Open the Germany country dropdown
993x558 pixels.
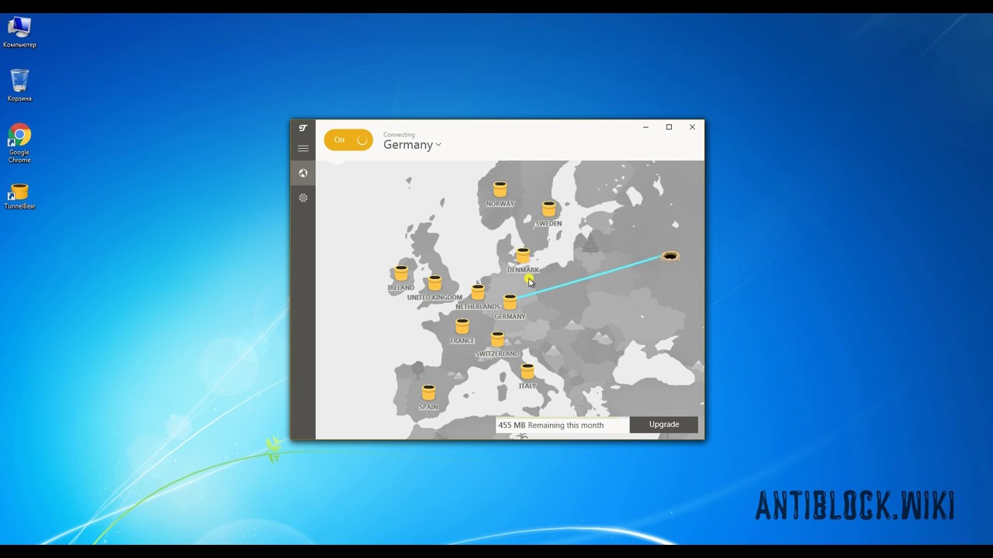pyautogui.click(x=412, y=145)
